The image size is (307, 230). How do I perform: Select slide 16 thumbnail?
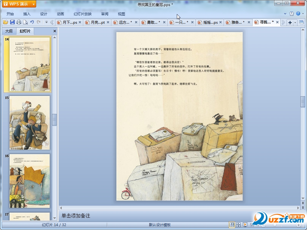(x=30, y=181)
